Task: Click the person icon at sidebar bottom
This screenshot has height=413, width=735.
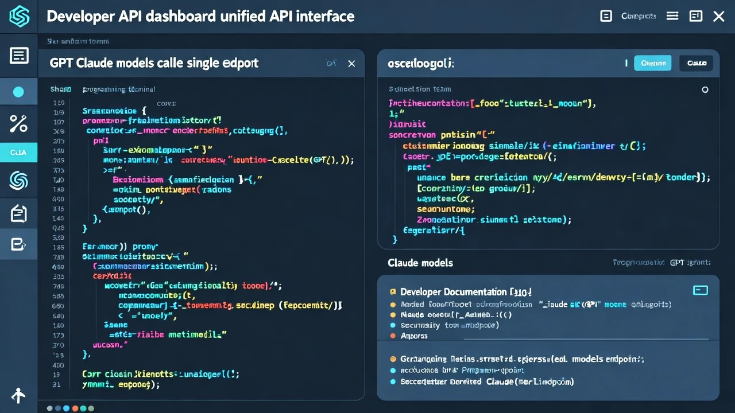Action: pyautogui.click(x=19, y=395)
